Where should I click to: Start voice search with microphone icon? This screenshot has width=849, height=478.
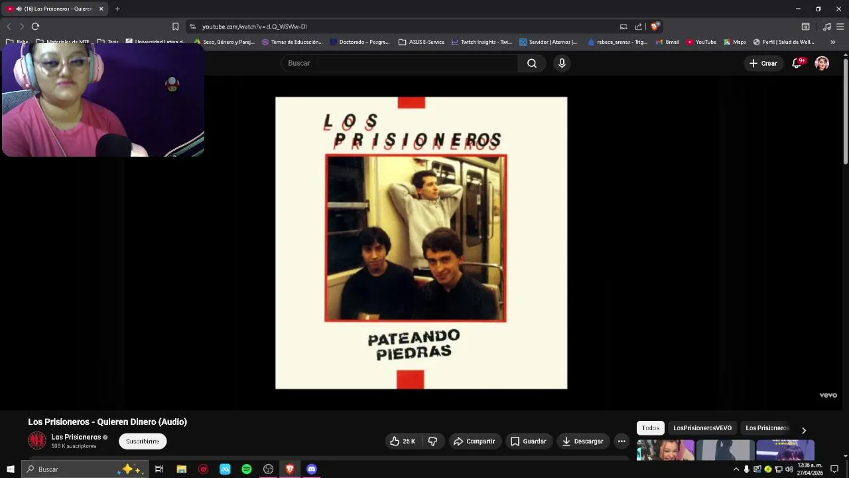coord(562,63)
